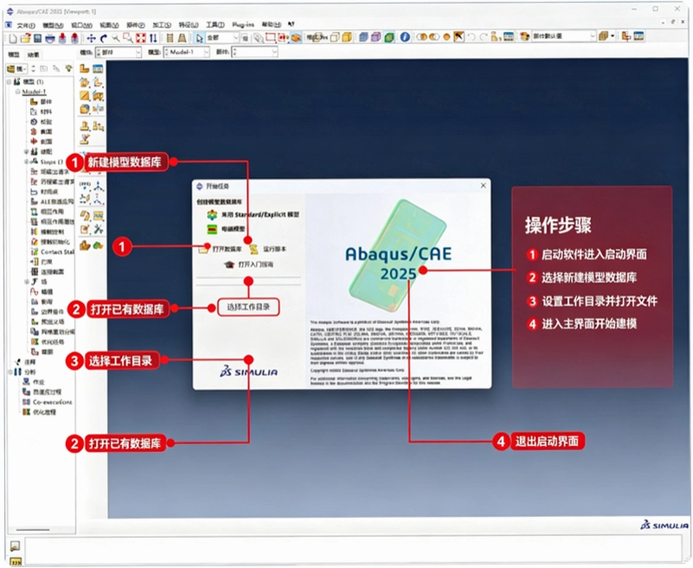The height and width of the screenshot is (568, 693).
Task: Create a new model database from toolbar
Action: click(x=13, y=38)
